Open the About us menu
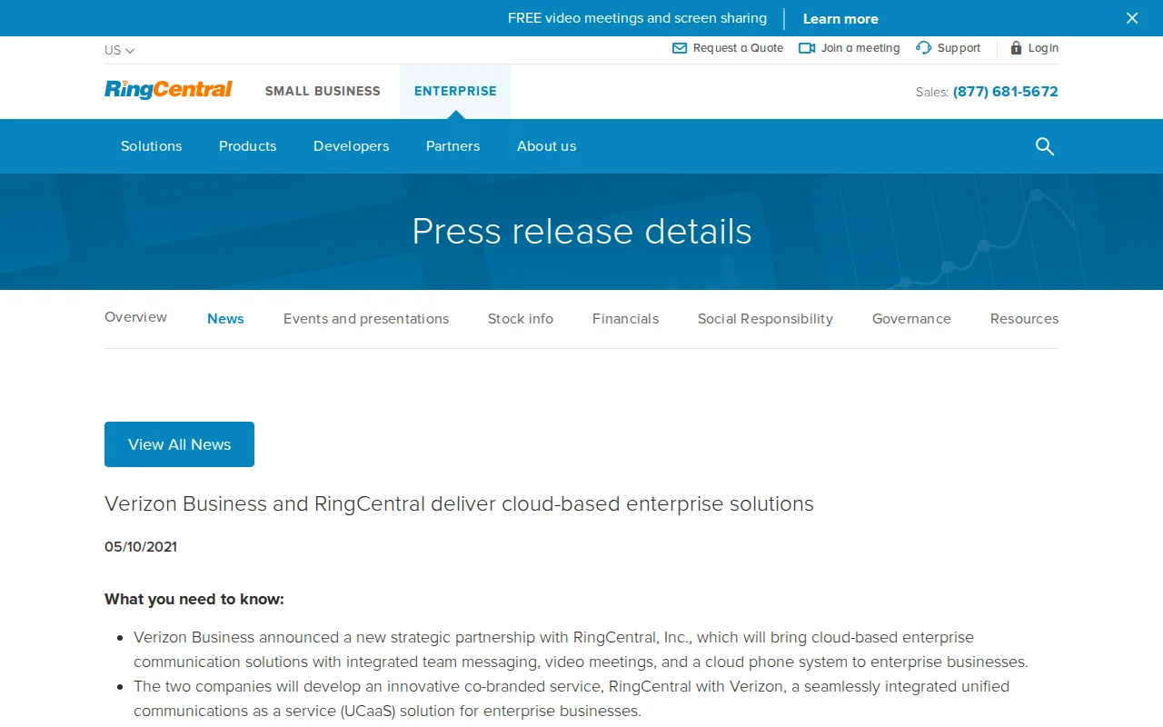 (x=547, y=146)
